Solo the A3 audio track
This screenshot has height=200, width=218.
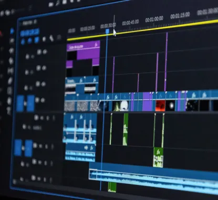46,163
